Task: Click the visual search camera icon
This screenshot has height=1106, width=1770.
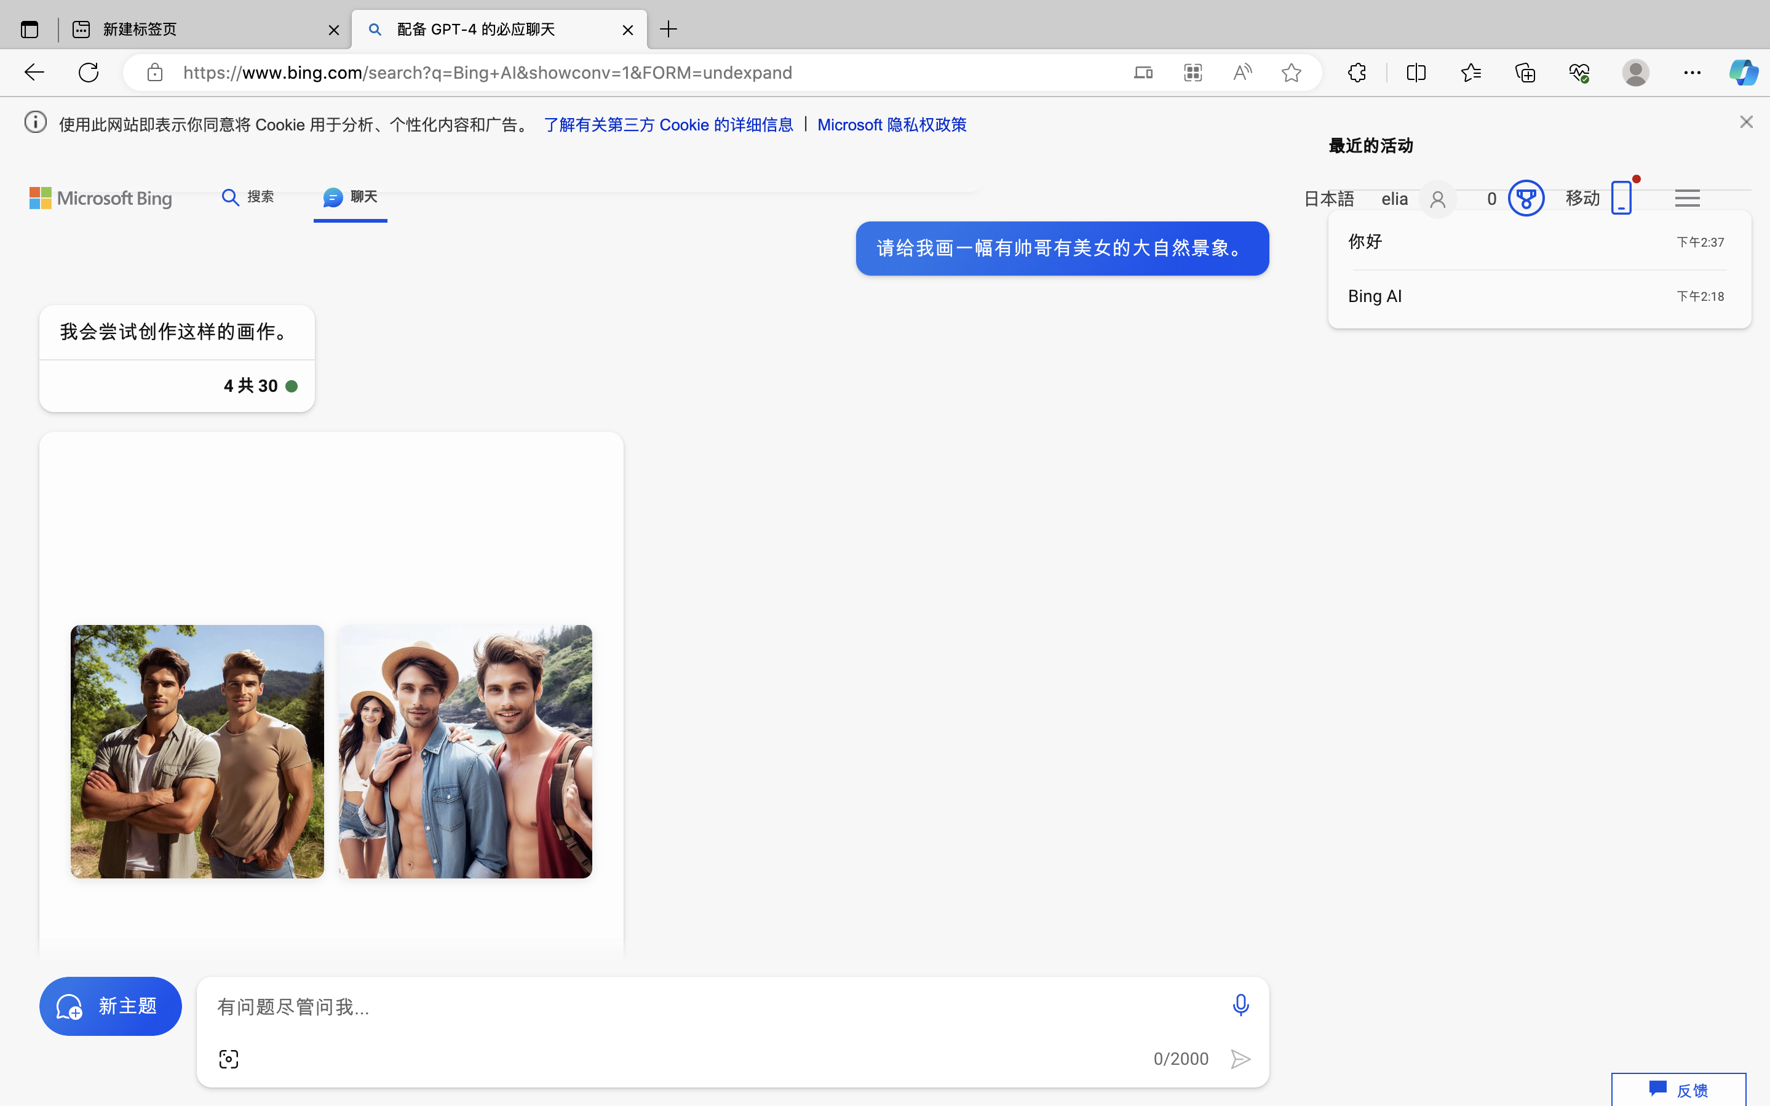Action: pos(228,1059)
